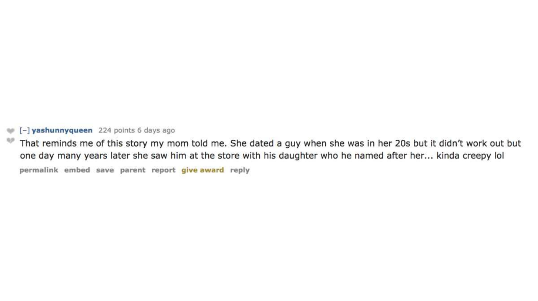
Task: Hide the comment thread with the minus bracket
Action: [25, 130]
